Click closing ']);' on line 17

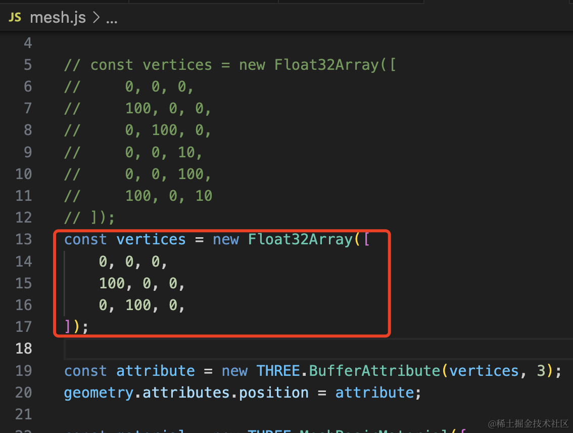[x=76, y=327]
